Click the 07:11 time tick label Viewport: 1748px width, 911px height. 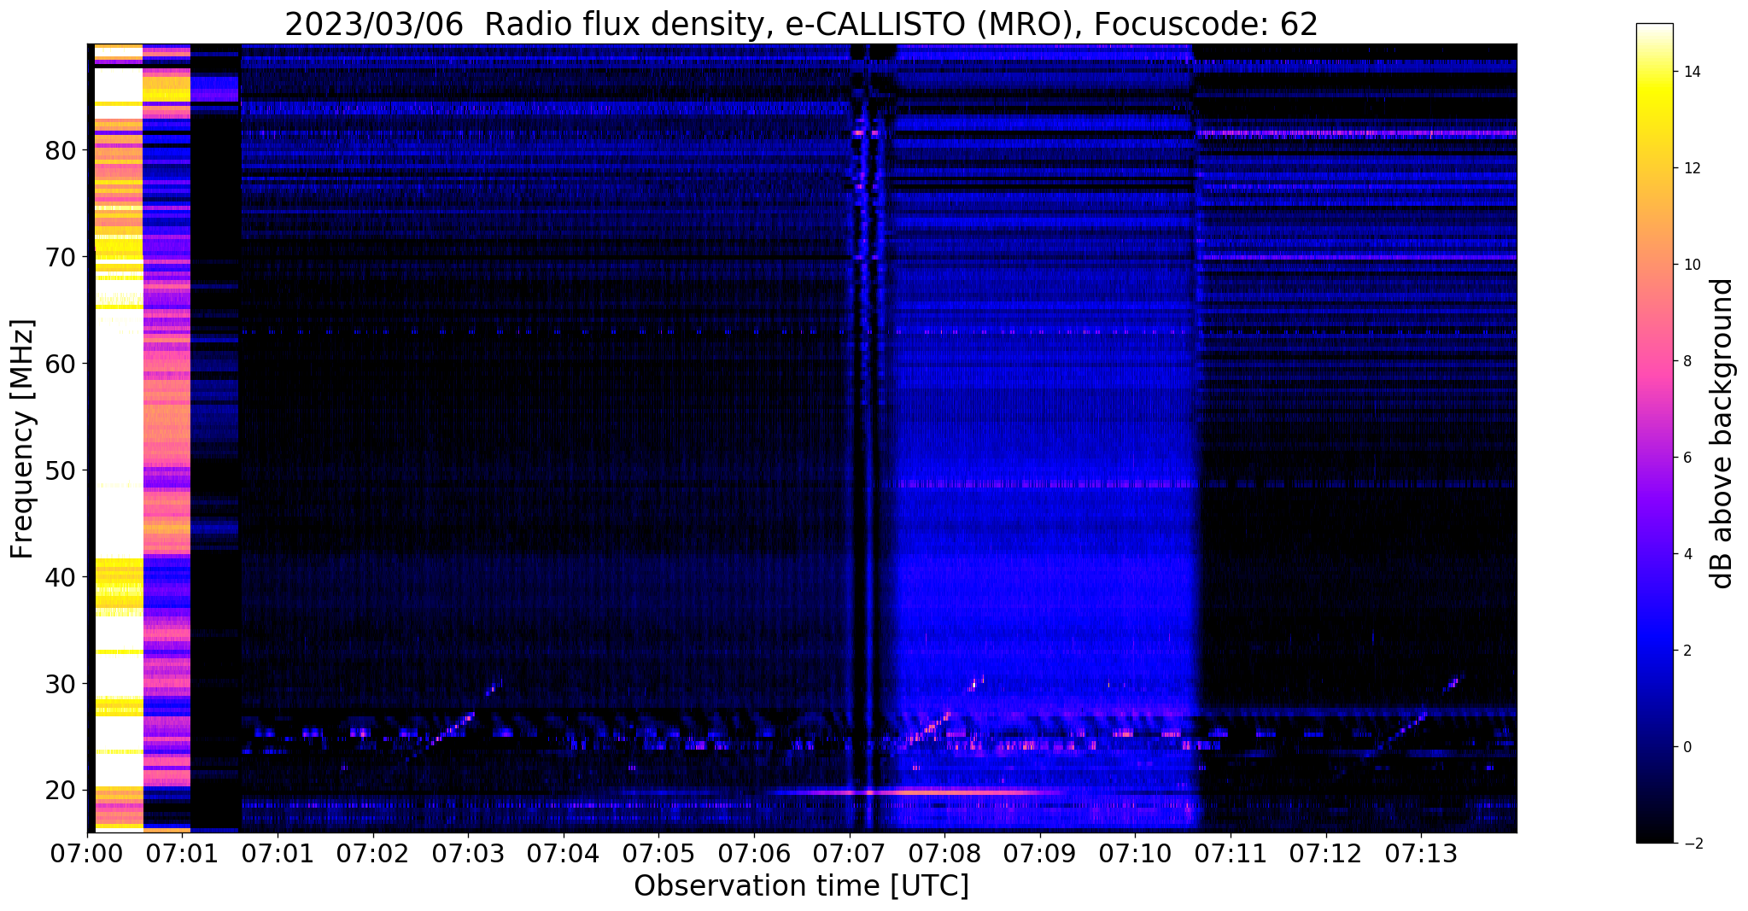pyautogui.click(x=1231, y=853)
